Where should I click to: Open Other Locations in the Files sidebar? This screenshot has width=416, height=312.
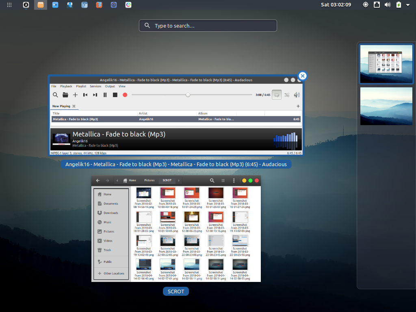pyautogui.click(x=111, y=273)
